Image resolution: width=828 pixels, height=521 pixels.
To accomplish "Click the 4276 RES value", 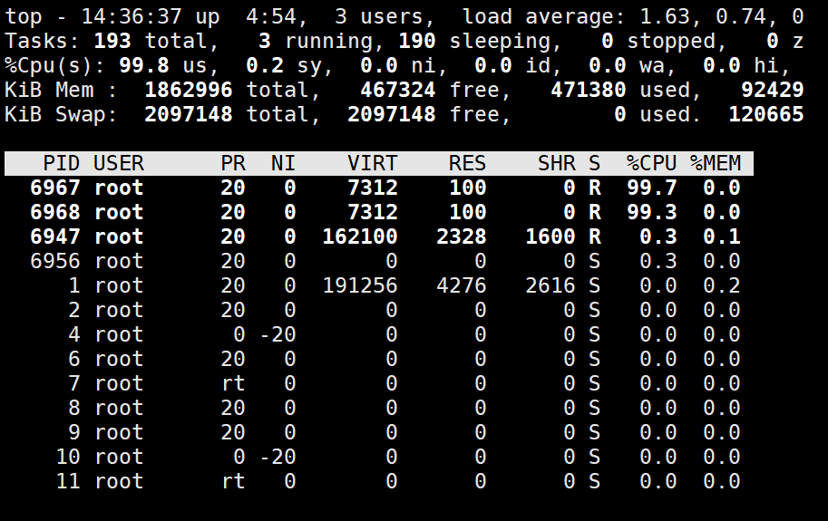I will pos(461,285).
